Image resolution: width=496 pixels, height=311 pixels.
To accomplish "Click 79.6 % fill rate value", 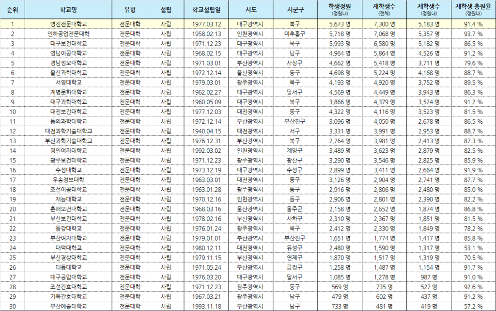I will click(474, 64).
